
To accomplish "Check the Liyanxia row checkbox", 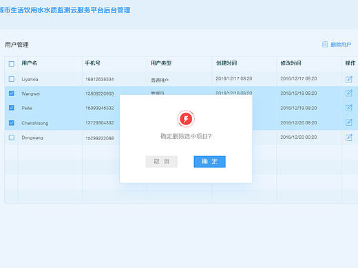I will [x=12, y=79].
